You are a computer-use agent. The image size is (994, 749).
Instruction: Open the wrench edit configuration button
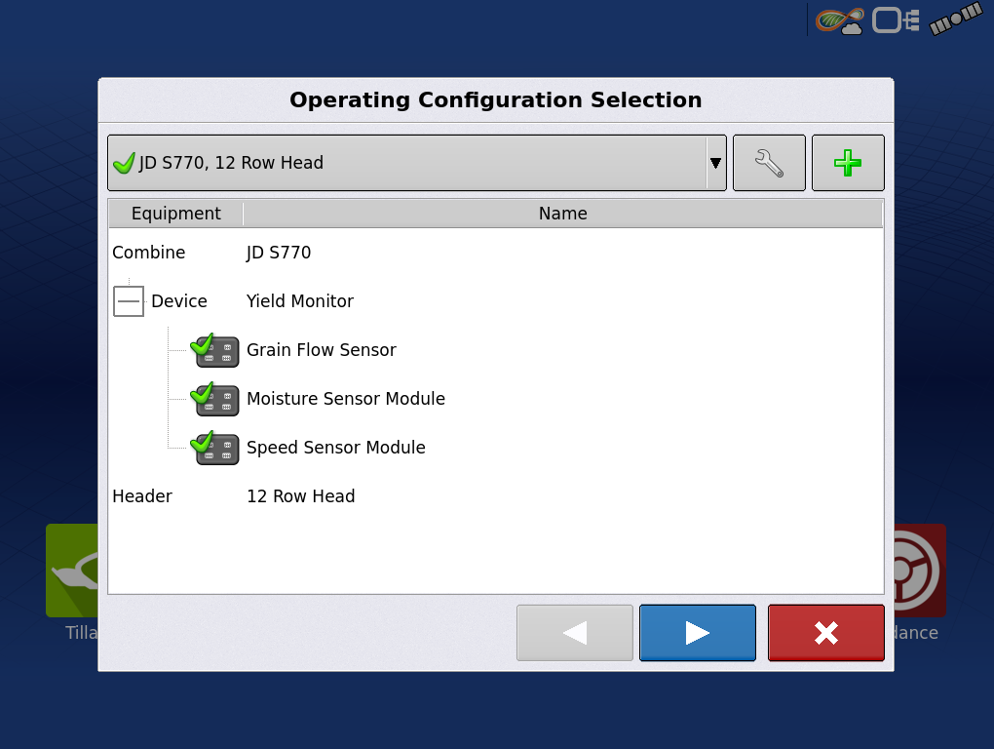click(769, 163)
